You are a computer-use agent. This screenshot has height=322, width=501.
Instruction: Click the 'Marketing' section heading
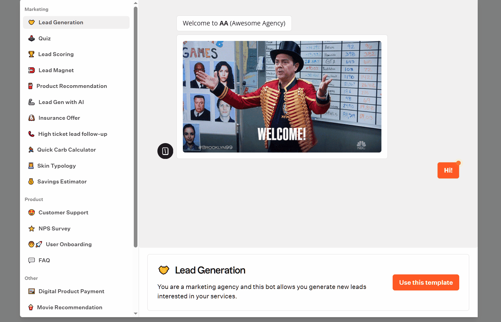[37, 9]
